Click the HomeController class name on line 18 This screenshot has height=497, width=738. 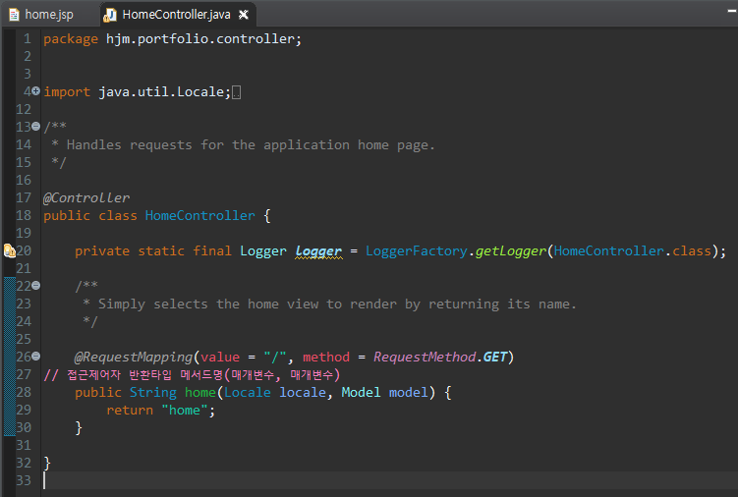[x=200, y=215]
